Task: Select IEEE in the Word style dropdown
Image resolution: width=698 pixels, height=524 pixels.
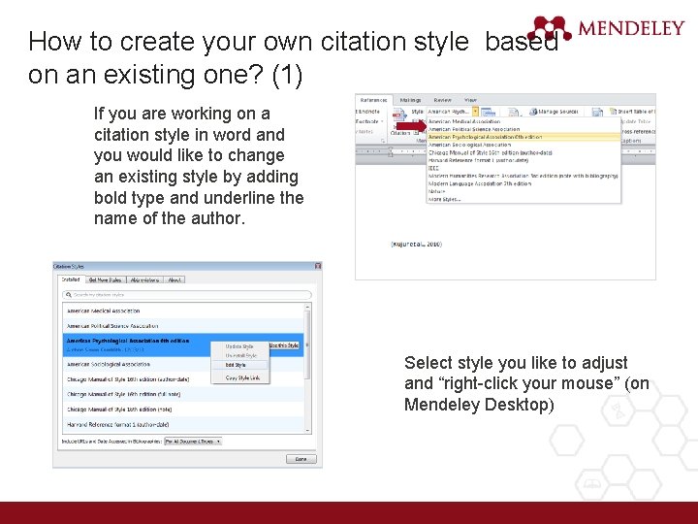Action: (523, 168)
